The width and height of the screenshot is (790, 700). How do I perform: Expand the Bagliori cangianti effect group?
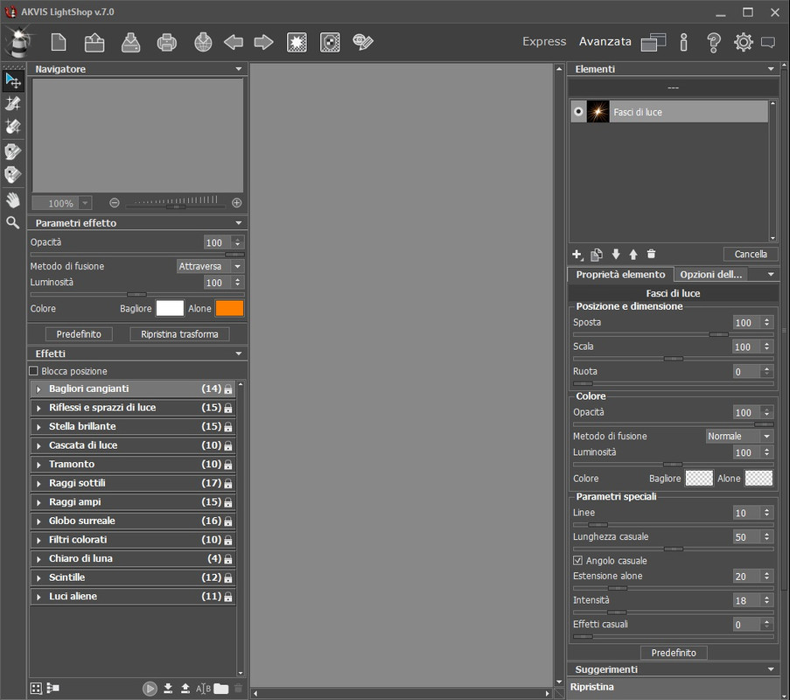coord(38,389)
